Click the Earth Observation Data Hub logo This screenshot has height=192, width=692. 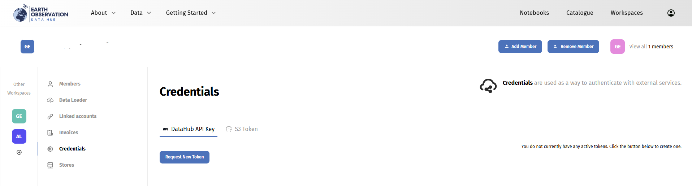tap(41, 13)
